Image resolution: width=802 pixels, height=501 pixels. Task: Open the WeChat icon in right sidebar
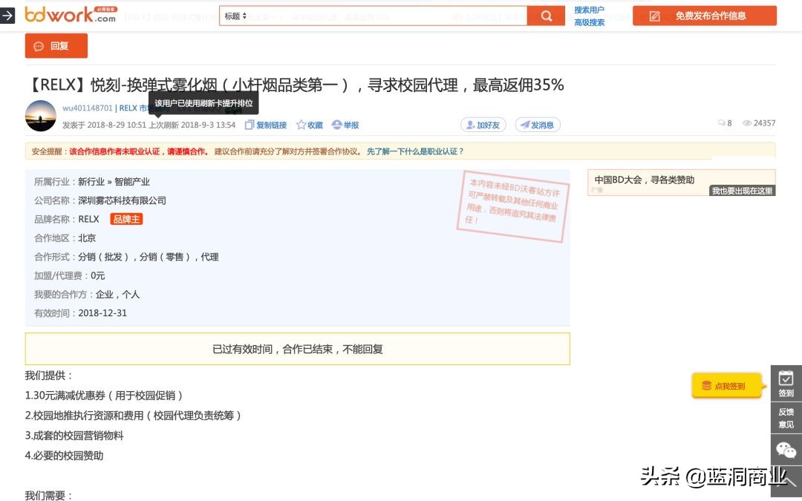point(785,449)
